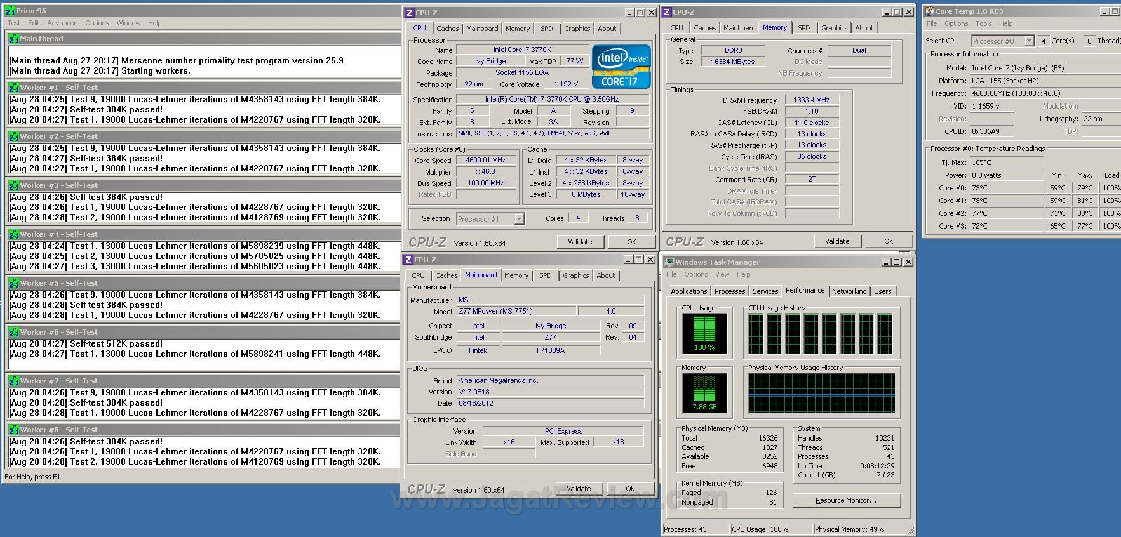The image size is (1121, 537).
Task: Click the Tj. Max value 105°C
Action: (x=1007, y=162)
